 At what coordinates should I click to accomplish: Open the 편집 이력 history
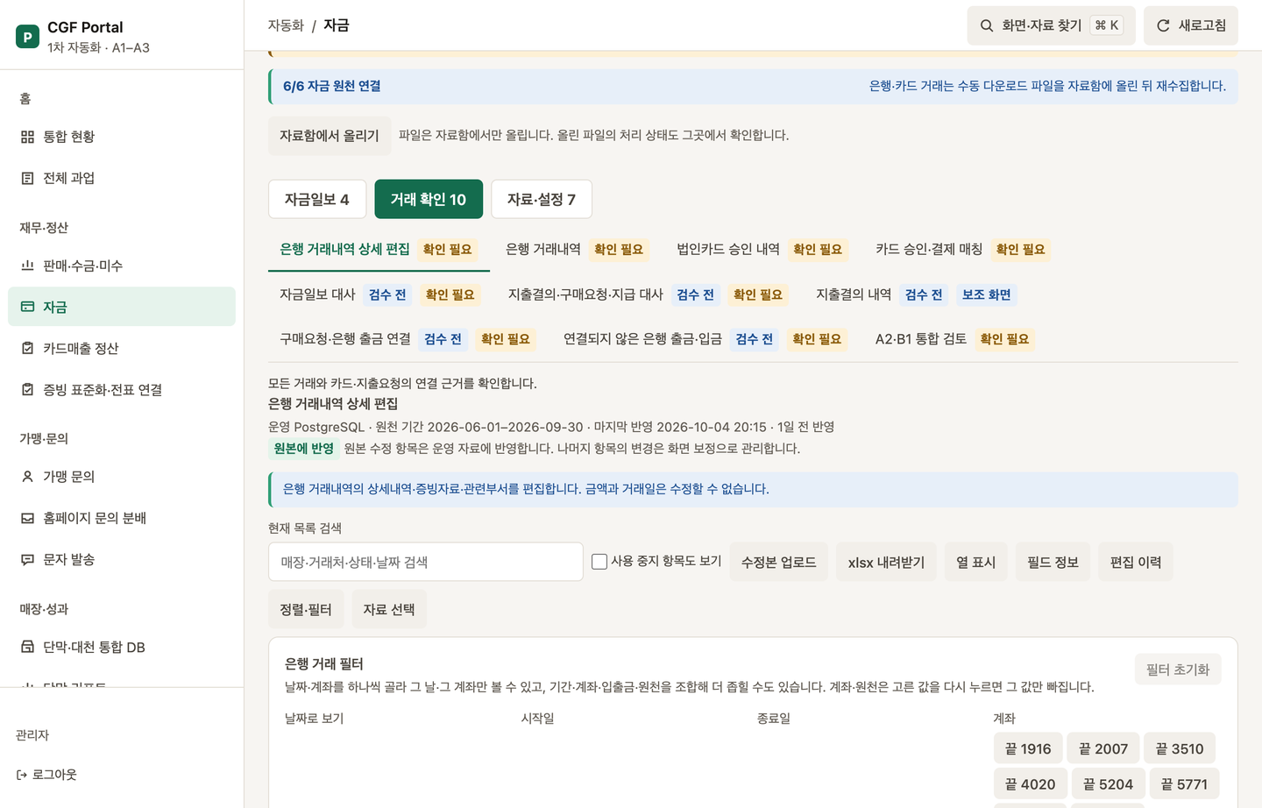point(1136,562)
